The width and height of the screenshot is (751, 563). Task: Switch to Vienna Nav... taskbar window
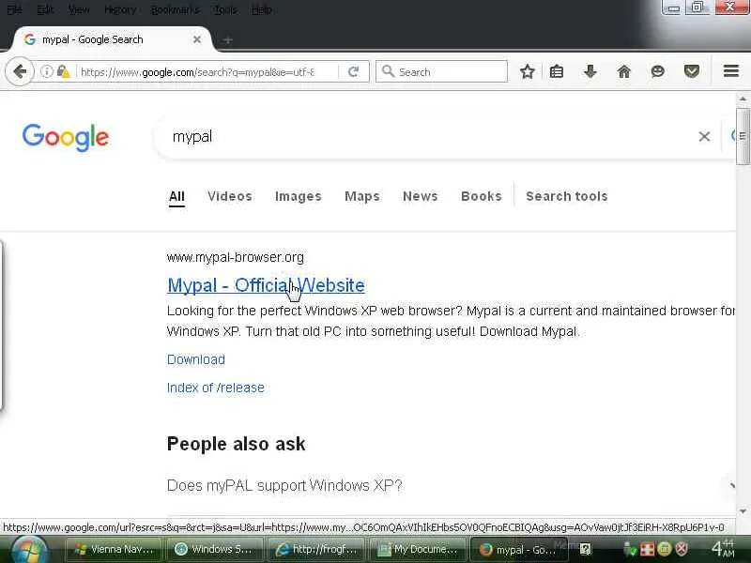pos(114,549)
